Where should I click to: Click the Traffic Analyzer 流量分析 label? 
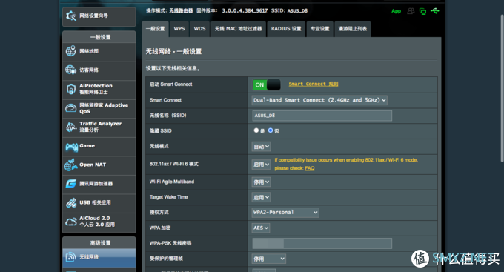(x=100, y=127)
